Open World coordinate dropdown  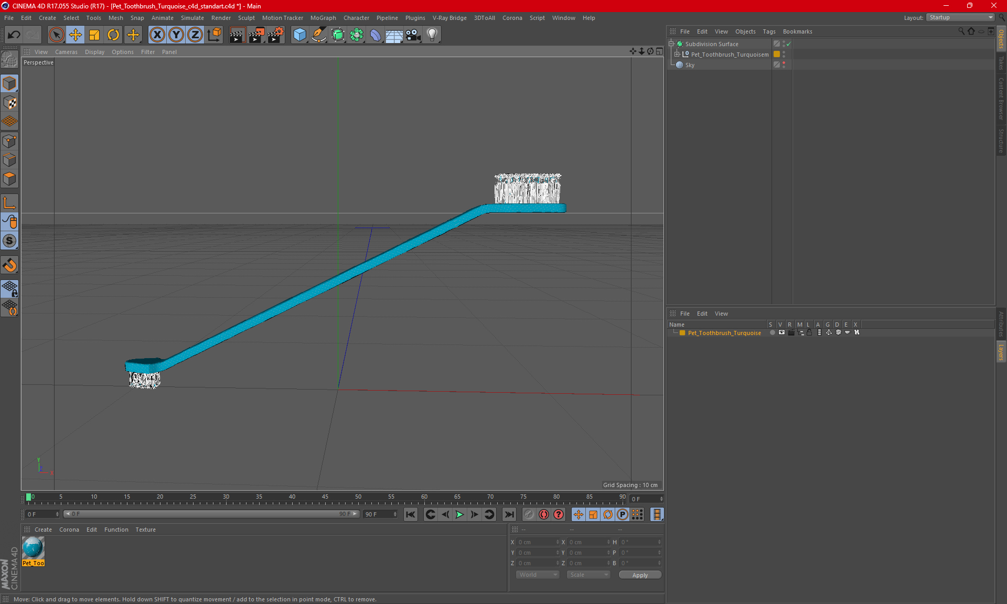tap(538, 575)
